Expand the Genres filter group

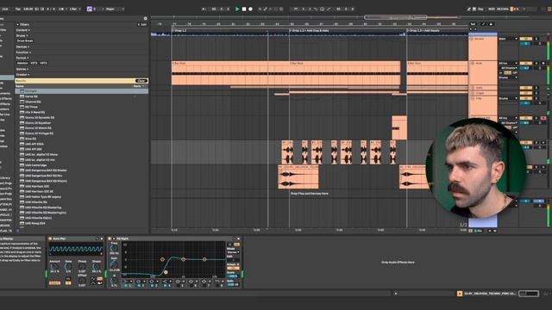[x=22, y=69]
